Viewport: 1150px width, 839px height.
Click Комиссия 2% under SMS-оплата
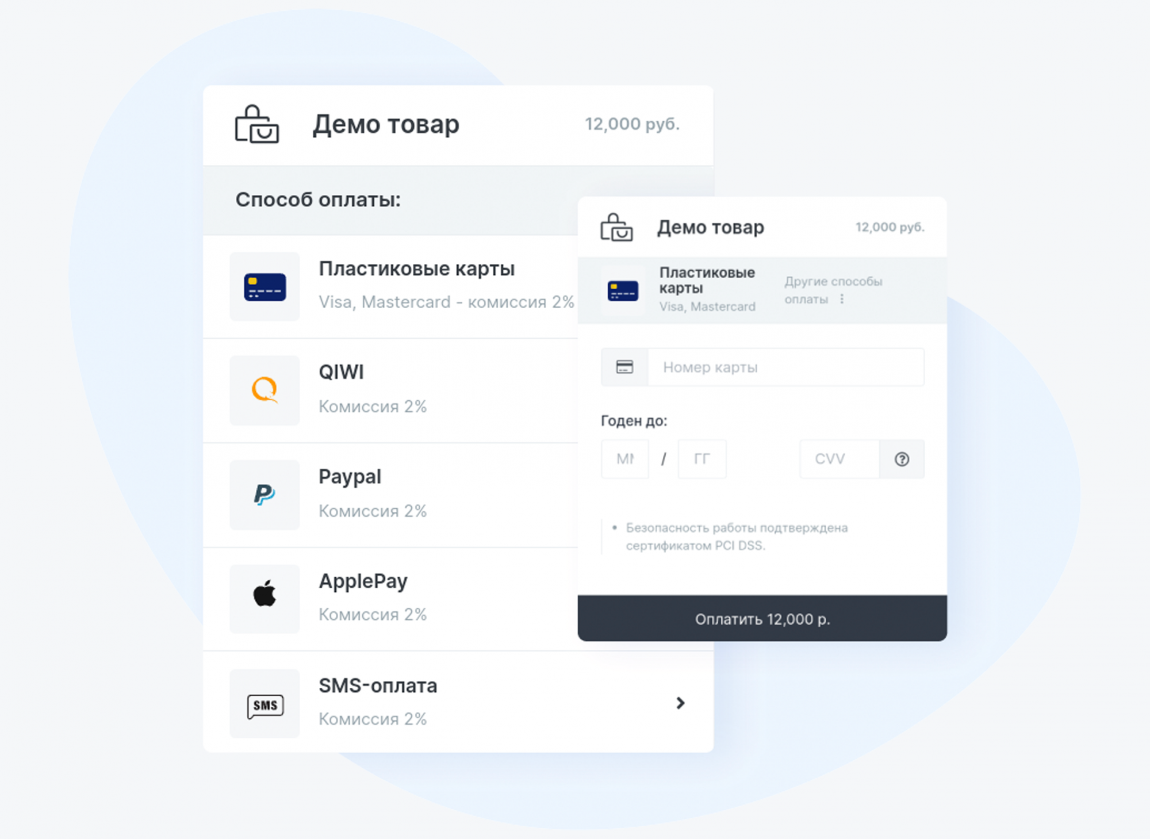click(373, 719)
